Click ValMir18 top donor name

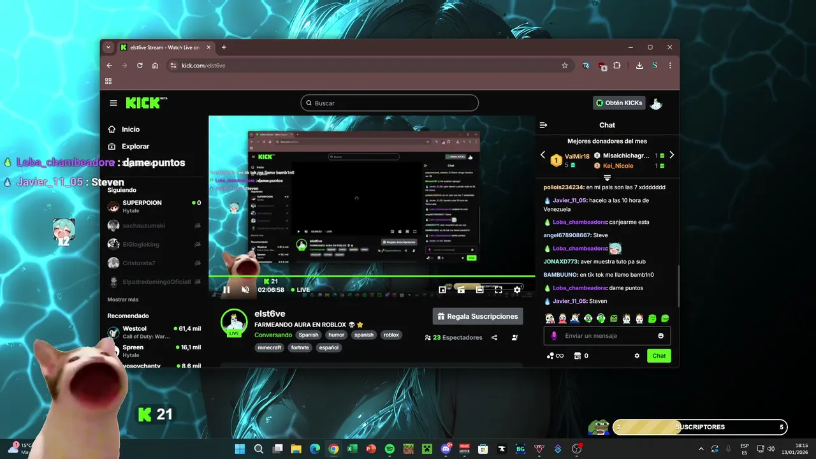[577, 156]
